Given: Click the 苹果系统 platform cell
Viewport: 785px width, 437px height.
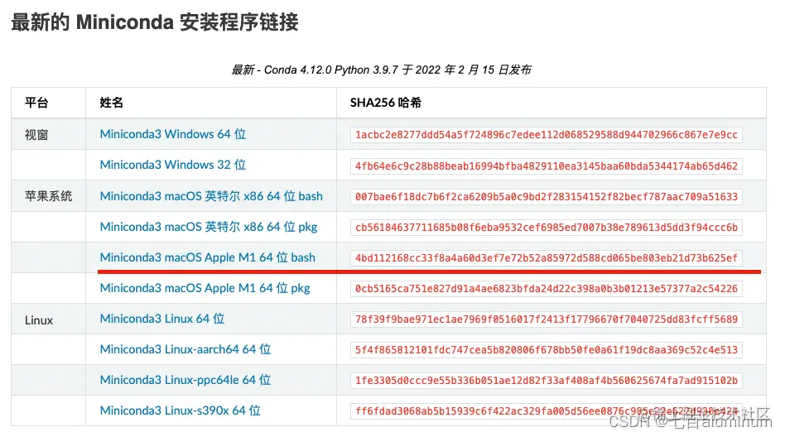Looking at the screenshot, I should (49, 195).
